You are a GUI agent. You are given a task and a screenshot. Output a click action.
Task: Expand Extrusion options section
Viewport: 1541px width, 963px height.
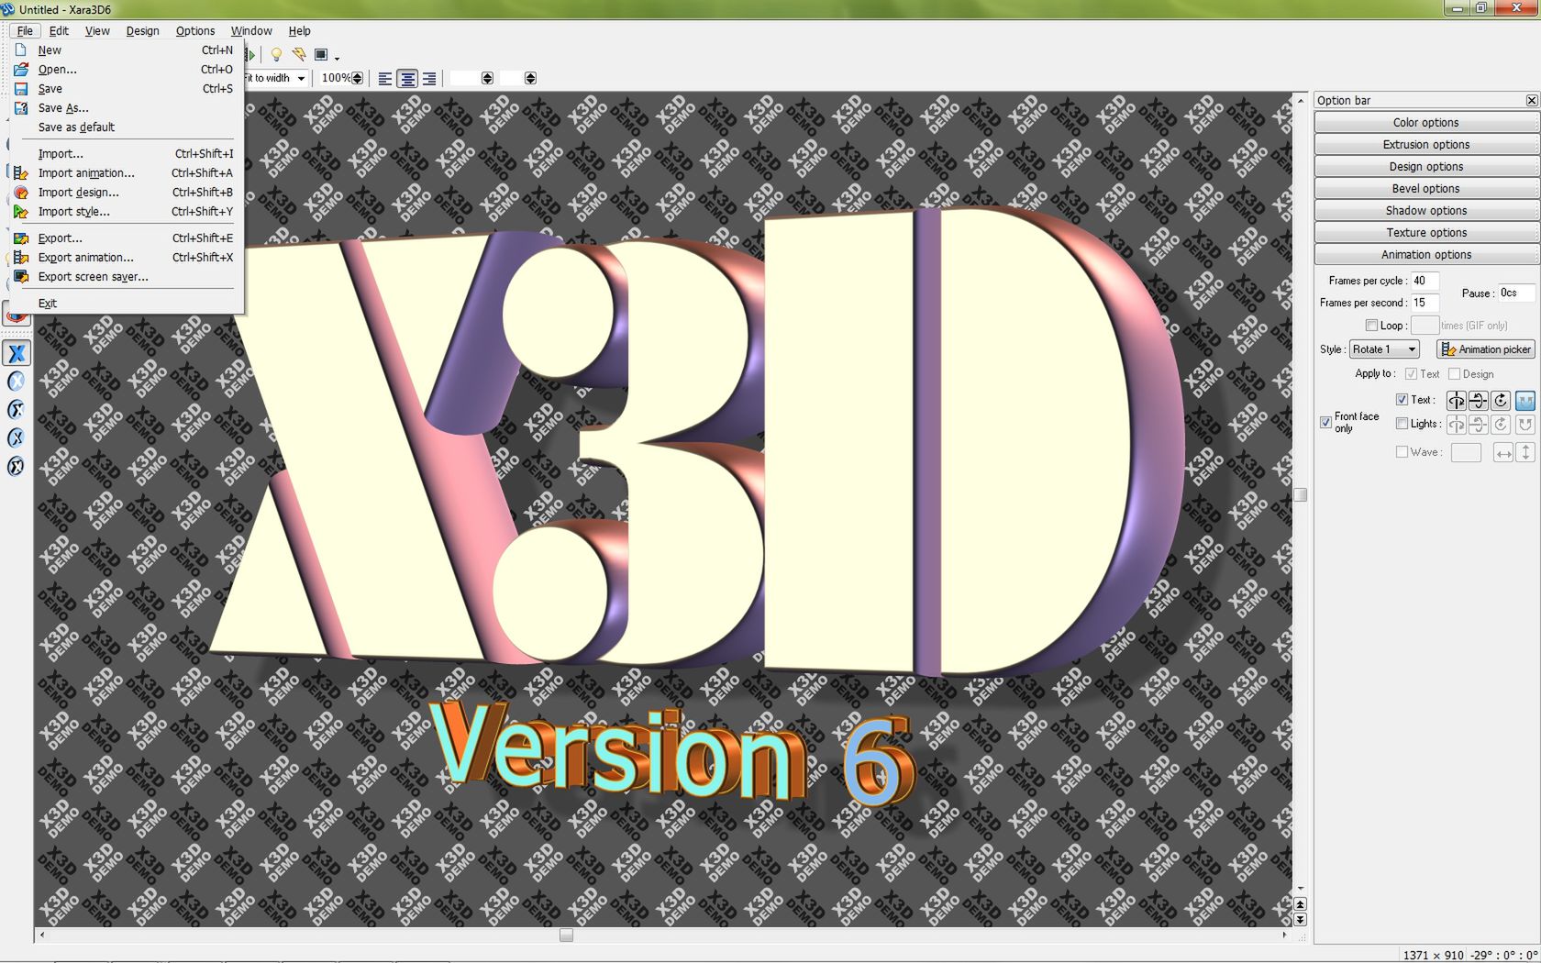point(1426,145)
